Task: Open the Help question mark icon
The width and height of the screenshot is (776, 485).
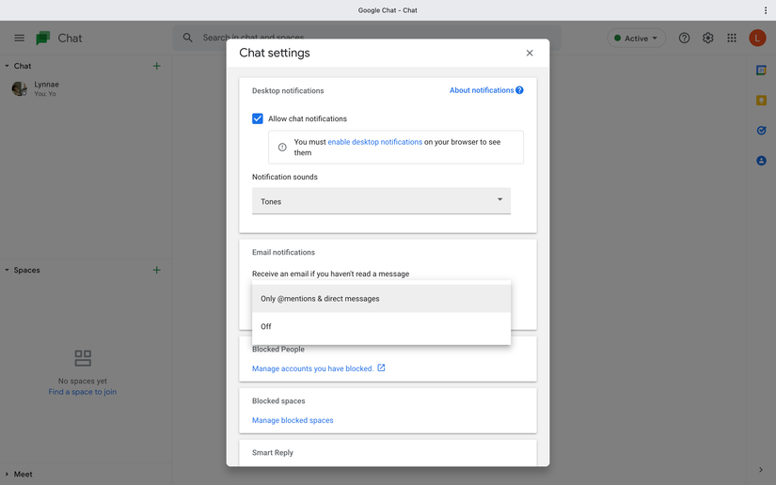Action: tap(684, 39)
